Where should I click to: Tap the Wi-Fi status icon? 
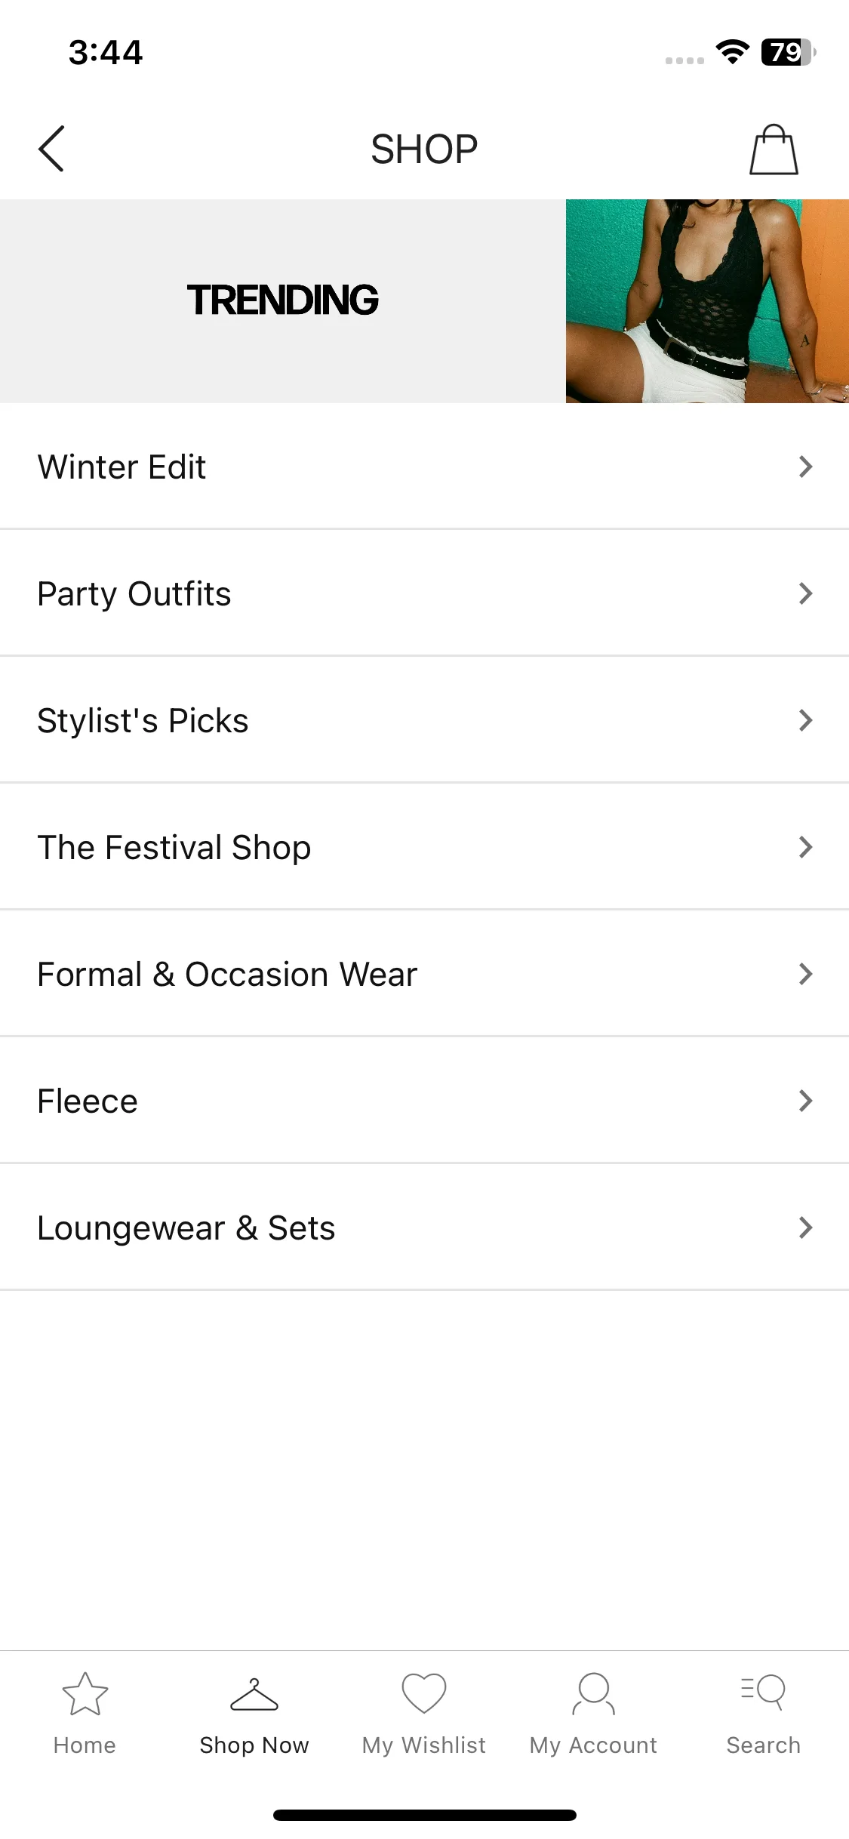tap(732, 52)
